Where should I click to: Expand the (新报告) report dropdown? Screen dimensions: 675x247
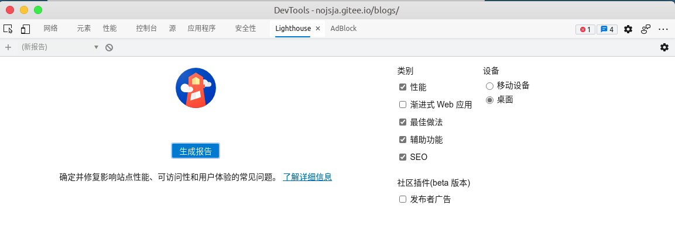60,47
